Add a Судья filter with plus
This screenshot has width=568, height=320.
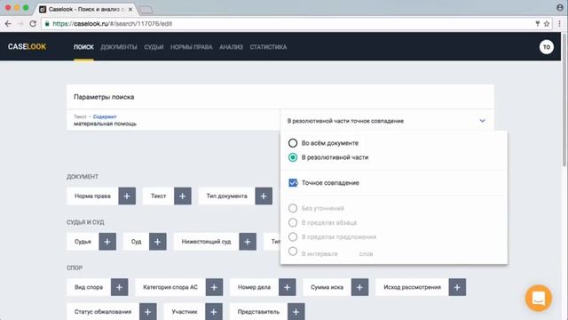pyautogui.click(x=107, y=242)
